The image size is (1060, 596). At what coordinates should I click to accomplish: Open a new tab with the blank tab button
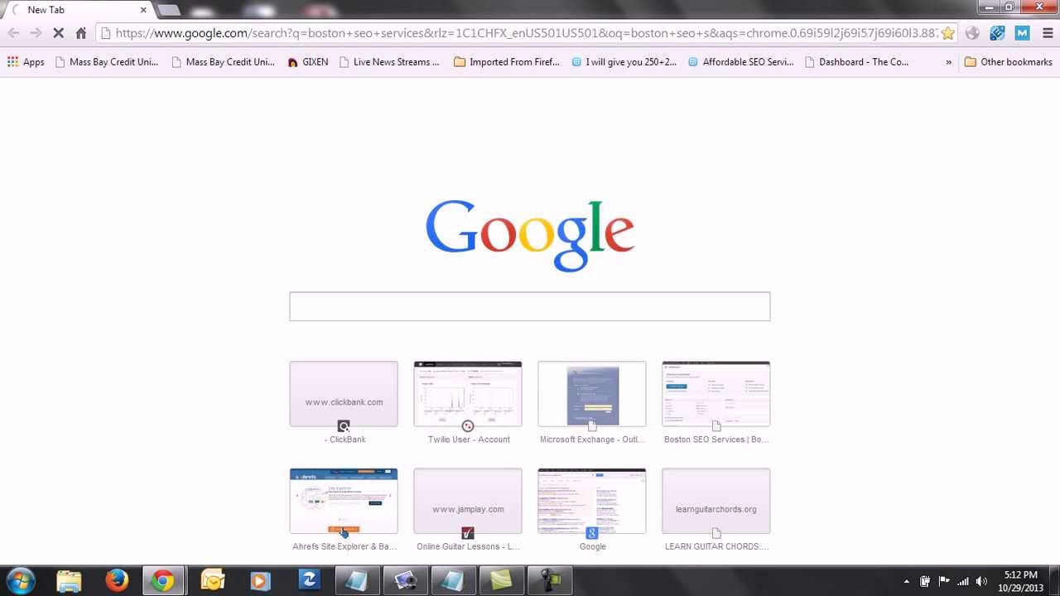point(168,10)
